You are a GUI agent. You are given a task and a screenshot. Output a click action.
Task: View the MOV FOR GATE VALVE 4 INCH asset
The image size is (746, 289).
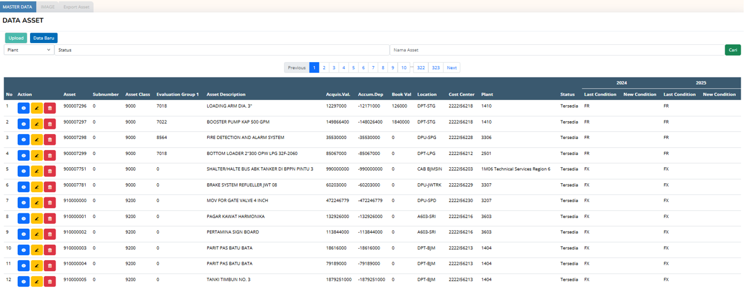point(24,203)
